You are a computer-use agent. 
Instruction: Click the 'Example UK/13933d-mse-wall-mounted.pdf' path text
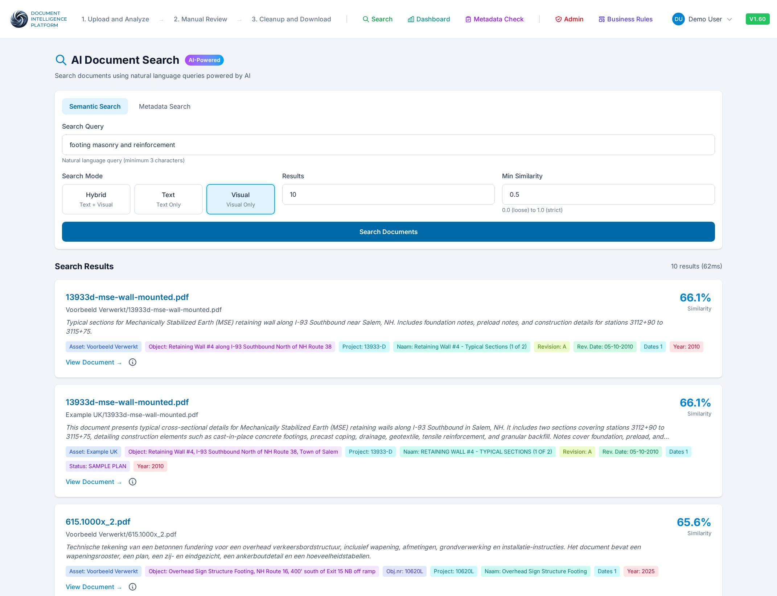pos(132,415)
